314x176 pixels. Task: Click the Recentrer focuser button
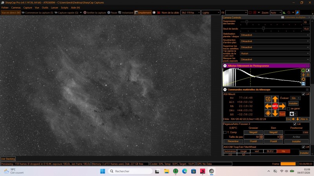pyautogui.click(x=233, y=141)
